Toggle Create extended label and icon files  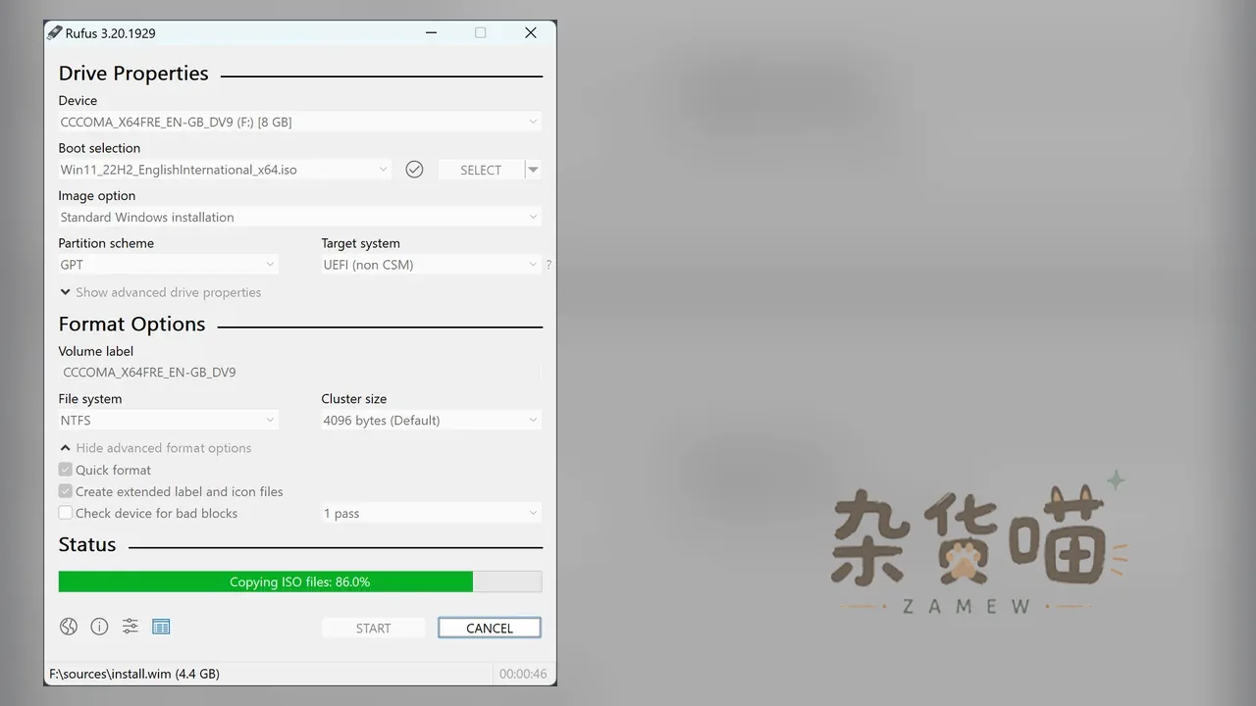tap(66, 491)
